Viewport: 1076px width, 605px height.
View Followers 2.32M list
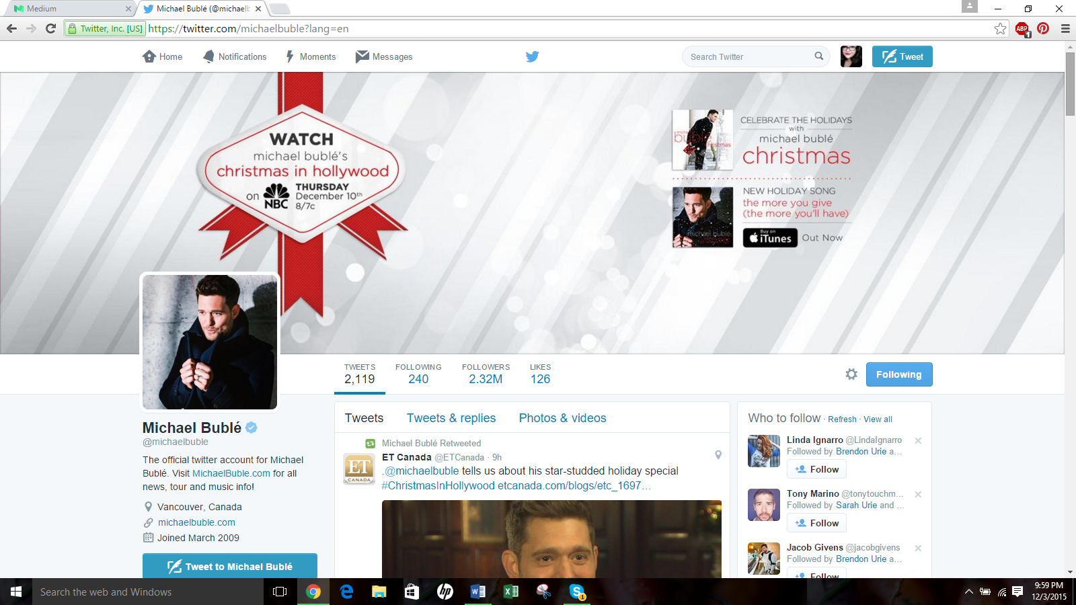(x=486, y=374)
